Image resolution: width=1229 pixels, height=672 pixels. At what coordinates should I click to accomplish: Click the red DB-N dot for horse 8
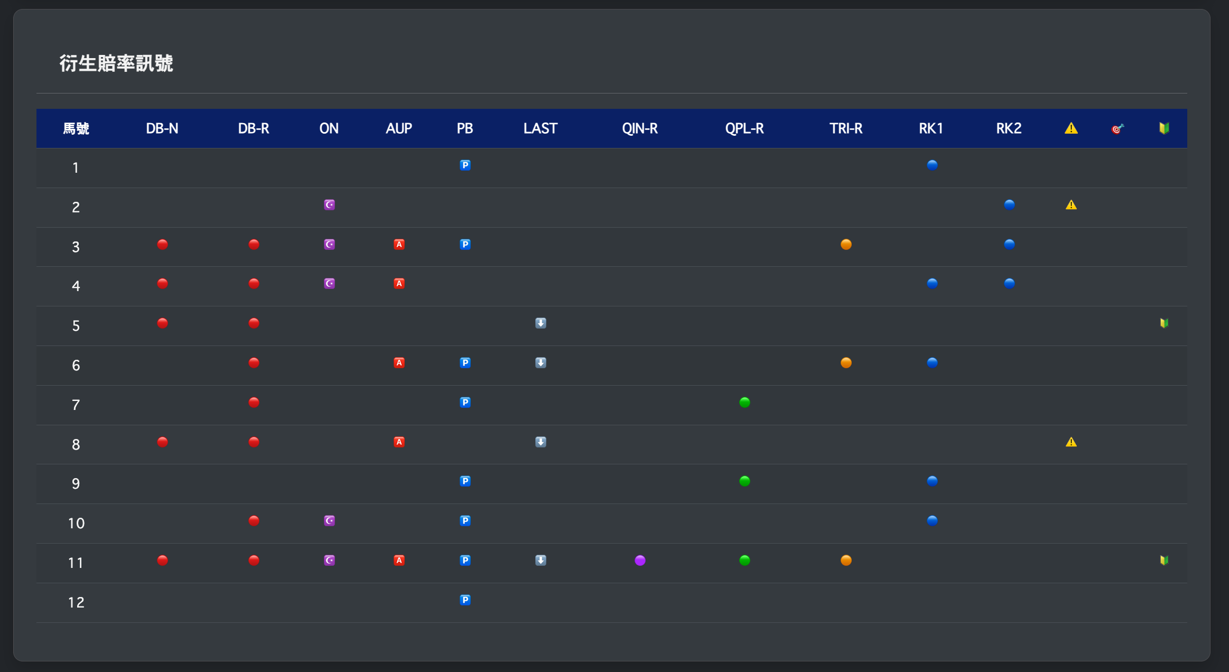[x=162, y=442]
